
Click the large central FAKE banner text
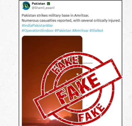coord(77,89)
